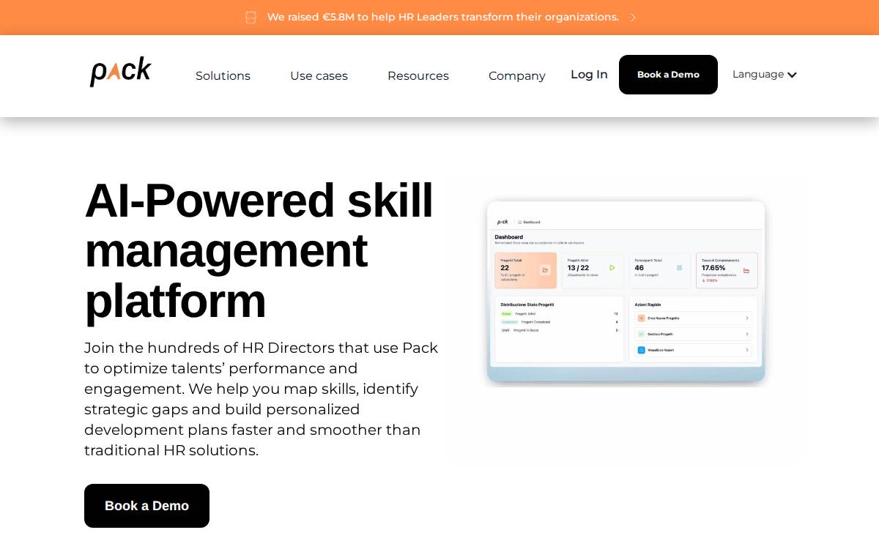Click the announcement icon in orange banner
879x549 pixels.
(x=251, y=17)
